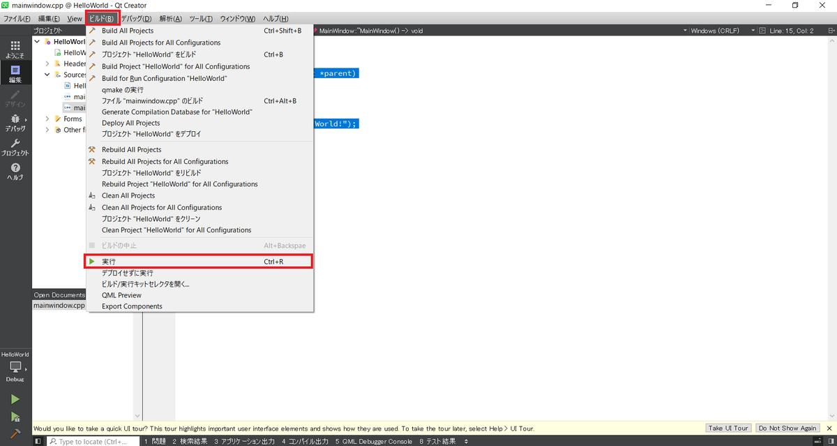Click the green Run button in the sidebar
Screen dimensions: 837x446
[15, 399]
